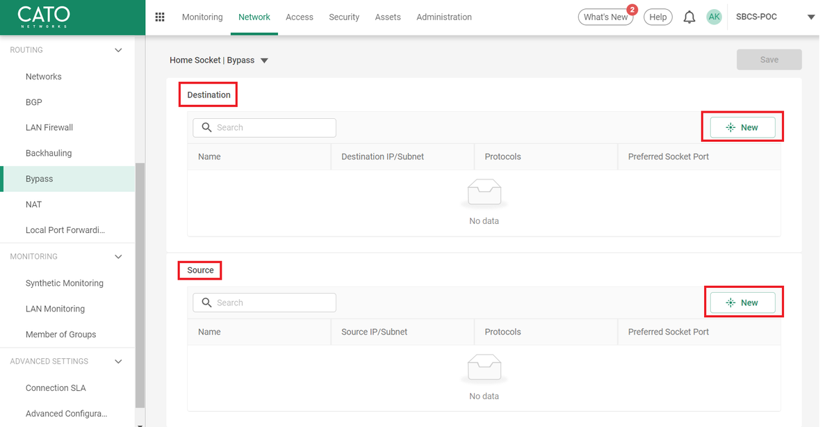Focus the Source search field
Screen dimensions: 834x427
tap(265, 303)
